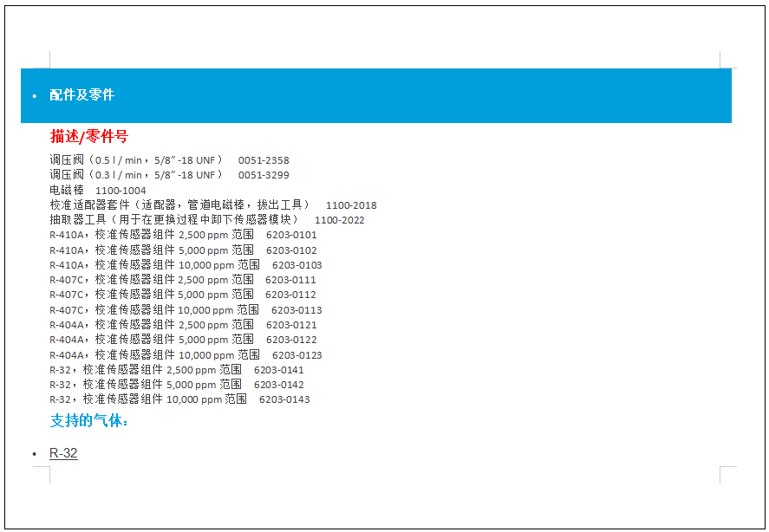Click the R-32 line numbered 6203-0143

179,399
